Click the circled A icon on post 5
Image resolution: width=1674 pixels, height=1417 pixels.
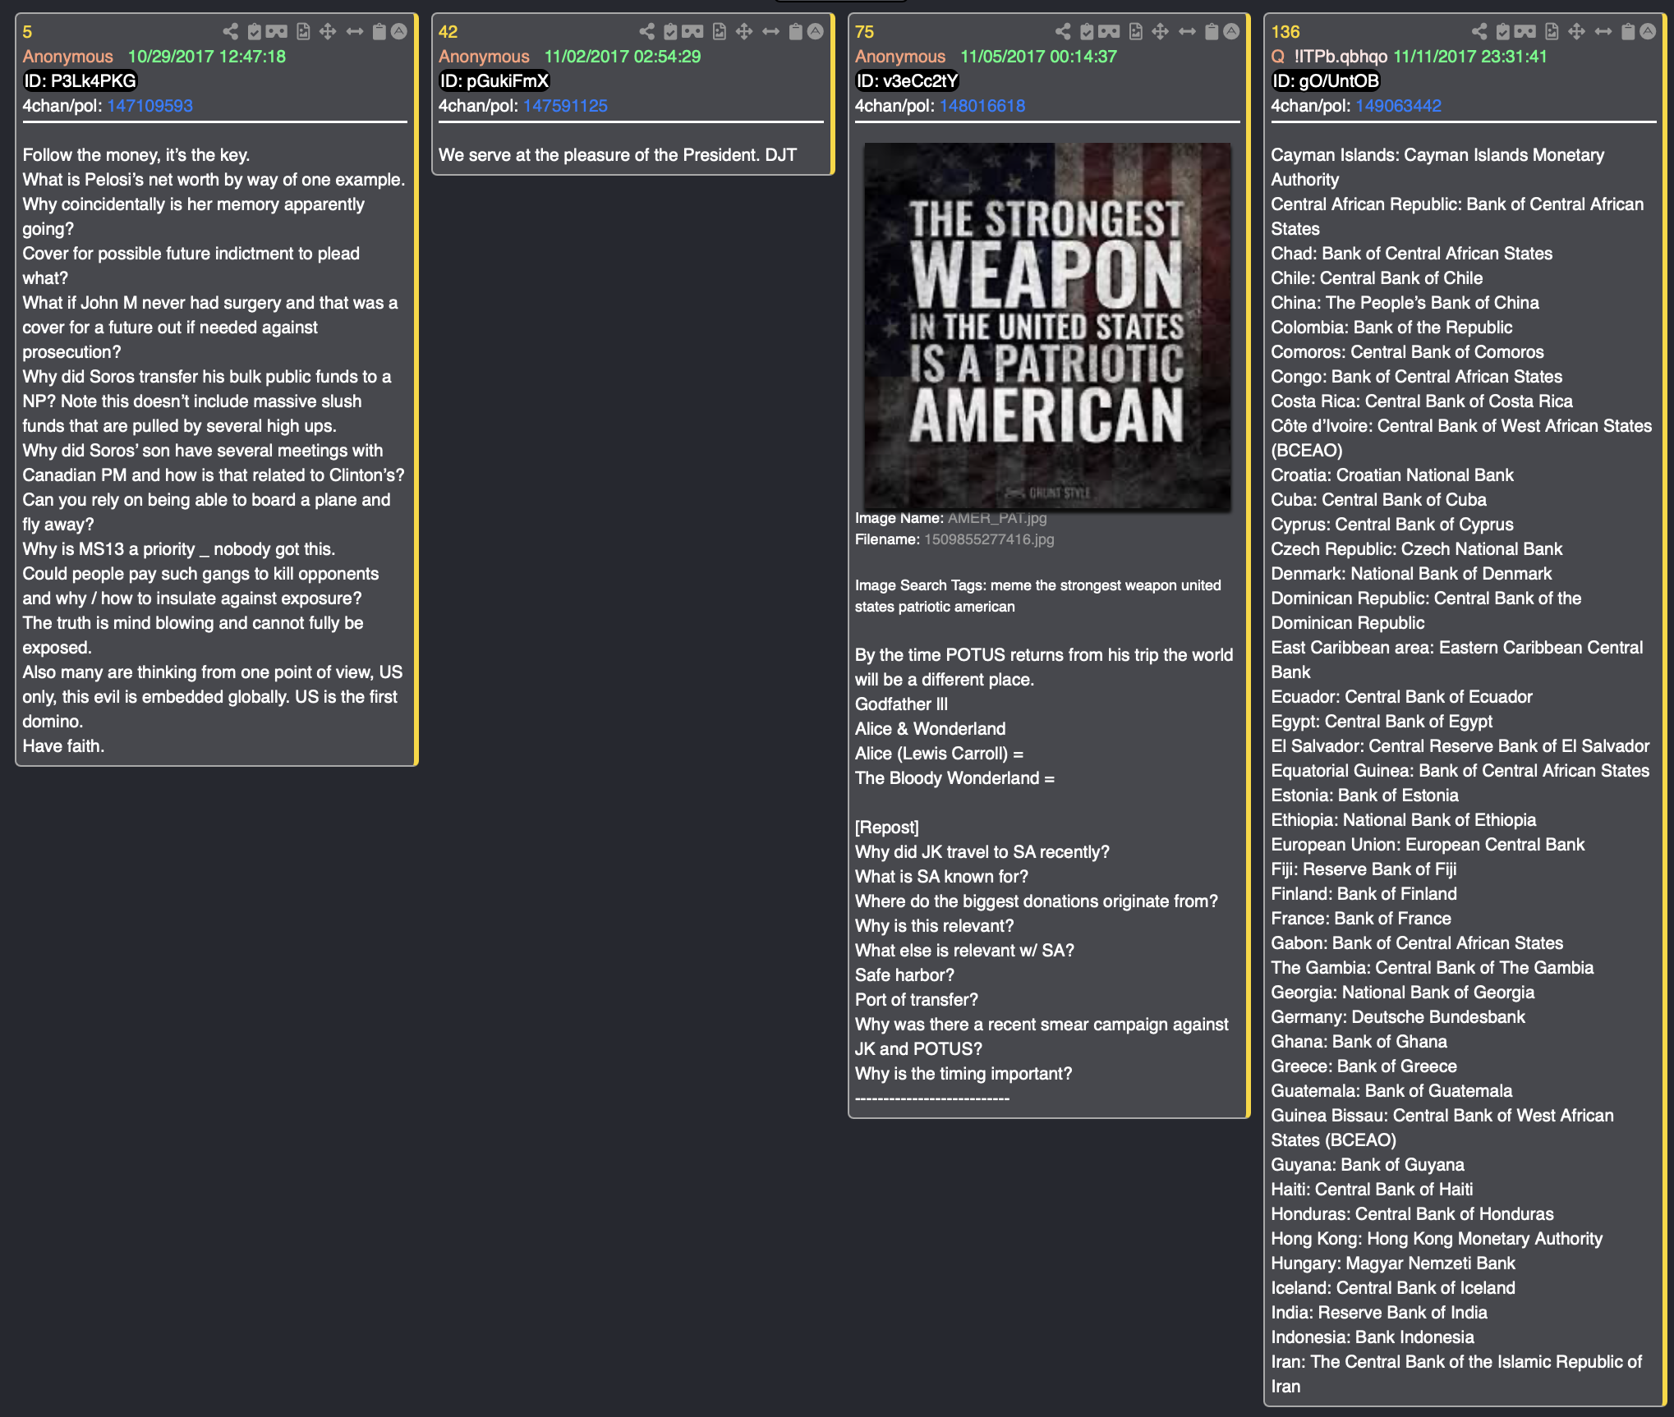[x=398, y=32]
